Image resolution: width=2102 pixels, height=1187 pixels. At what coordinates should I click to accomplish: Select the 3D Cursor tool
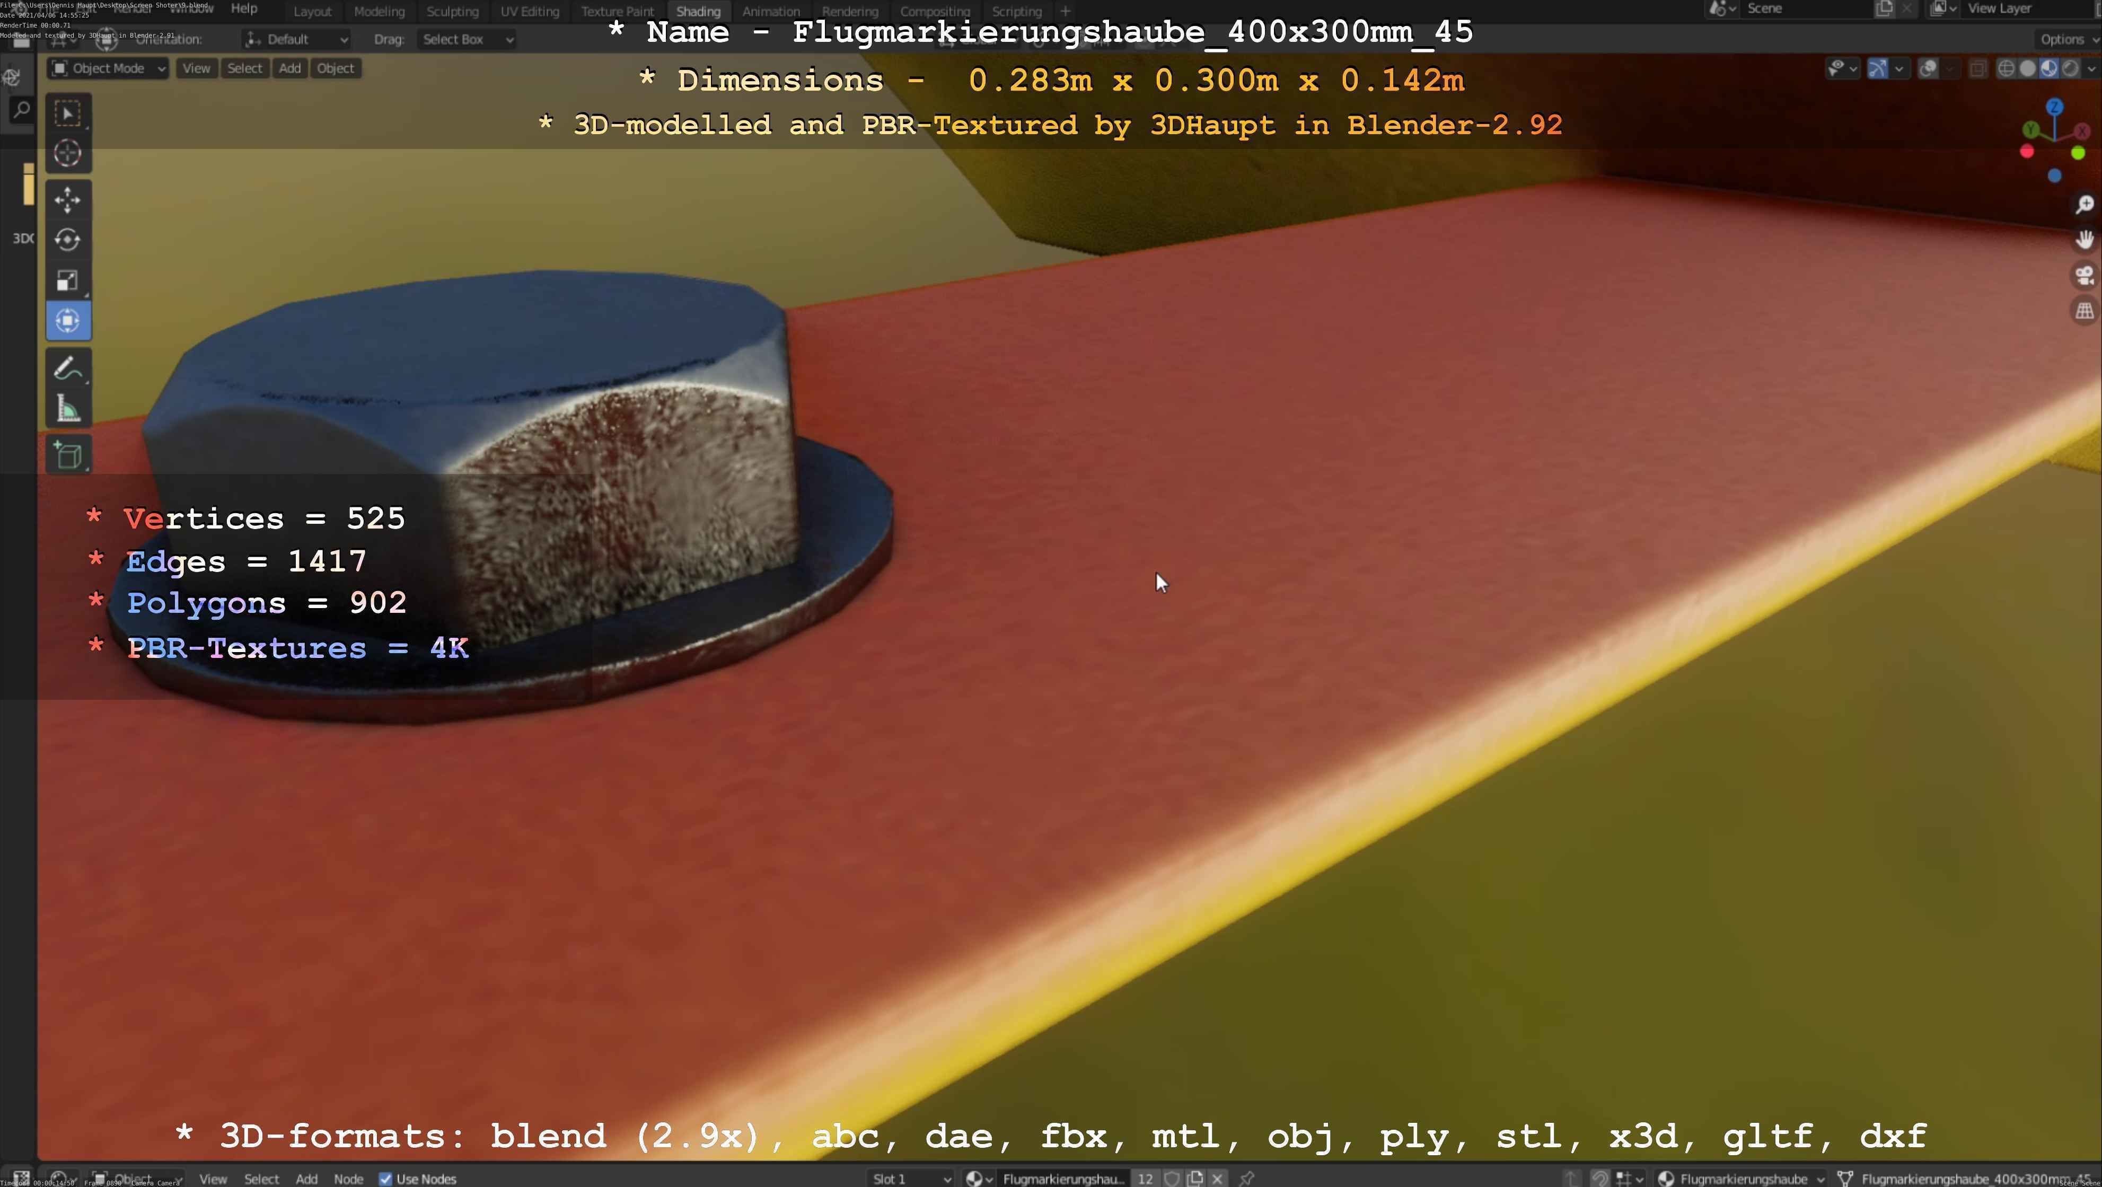(x=68, y=153)
